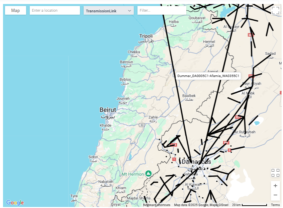Click the Tripoli city label
Image resolution: width=283 pixels, height=208 pixels.
146,36
